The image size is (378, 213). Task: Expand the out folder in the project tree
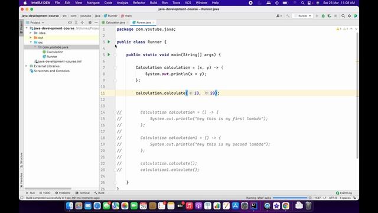point(31,38)
